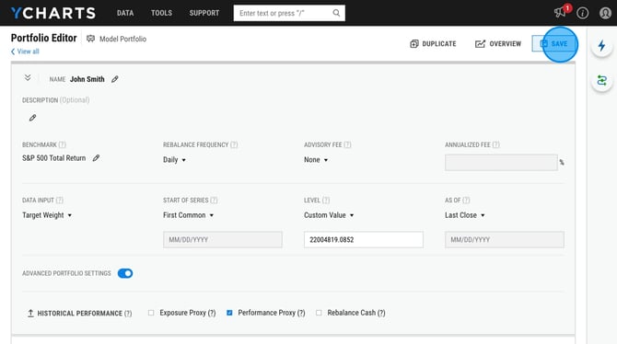Click the Annualized Fee percent field
The image size is (617, 344).
click(501, 163)
